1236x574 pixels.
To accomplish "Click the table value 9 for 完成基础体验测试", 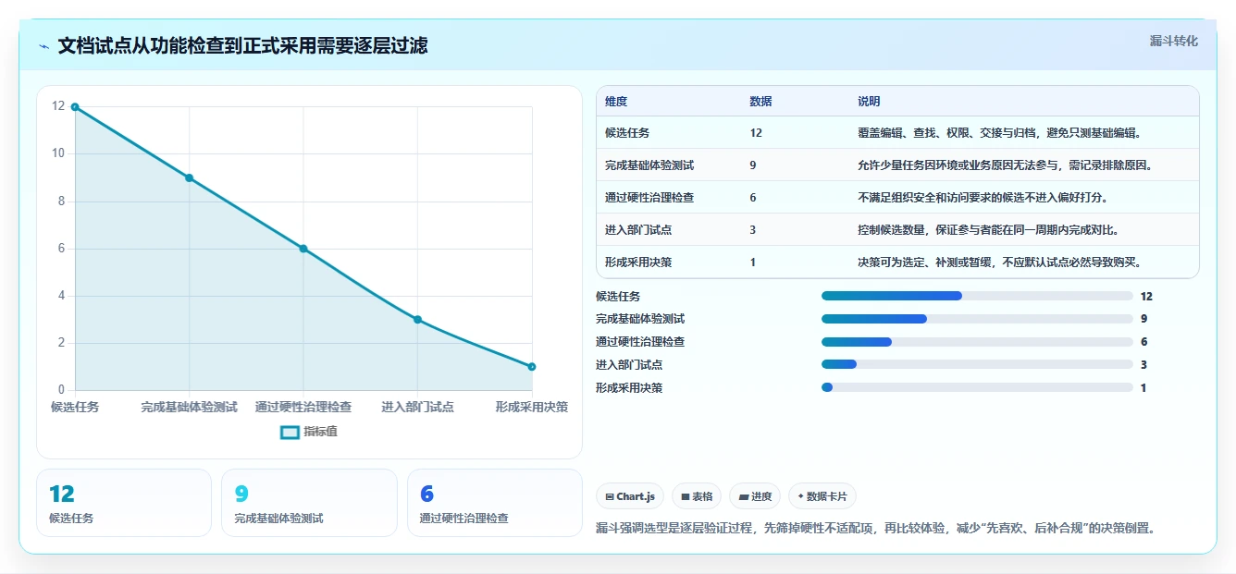I will coord(753,165).
